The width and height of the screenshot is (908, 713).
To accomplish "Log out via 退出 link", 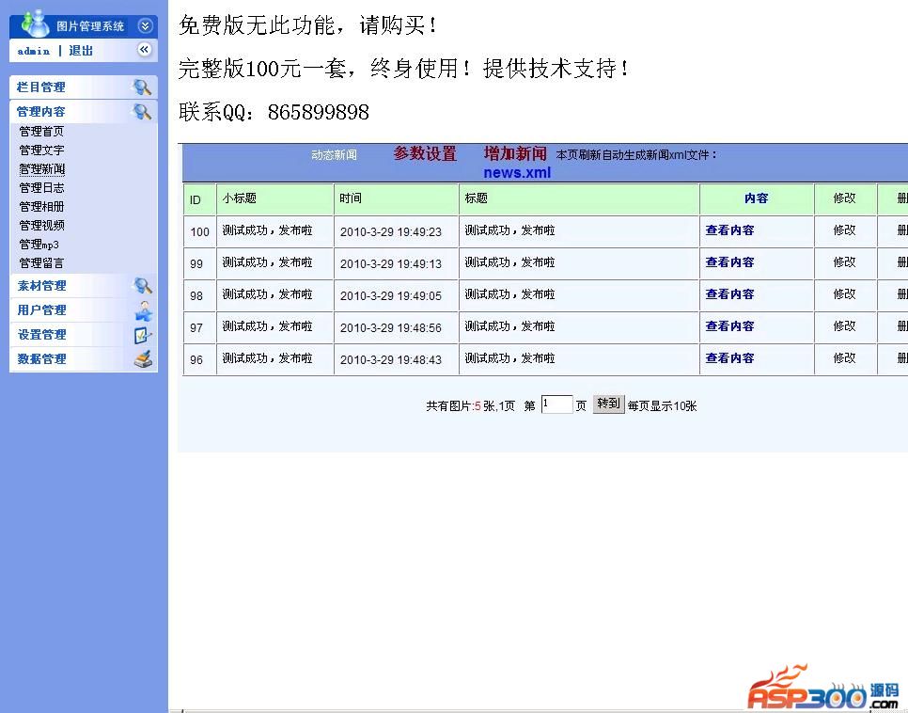I will click(81, 51).
